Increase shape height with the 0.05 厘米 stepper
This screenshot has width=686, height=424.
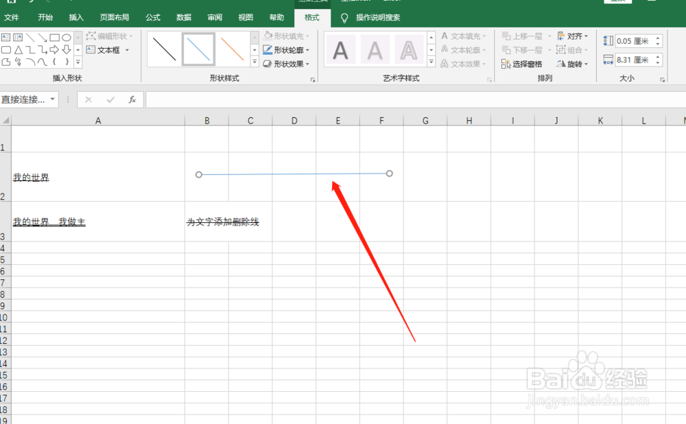[658, 37]
